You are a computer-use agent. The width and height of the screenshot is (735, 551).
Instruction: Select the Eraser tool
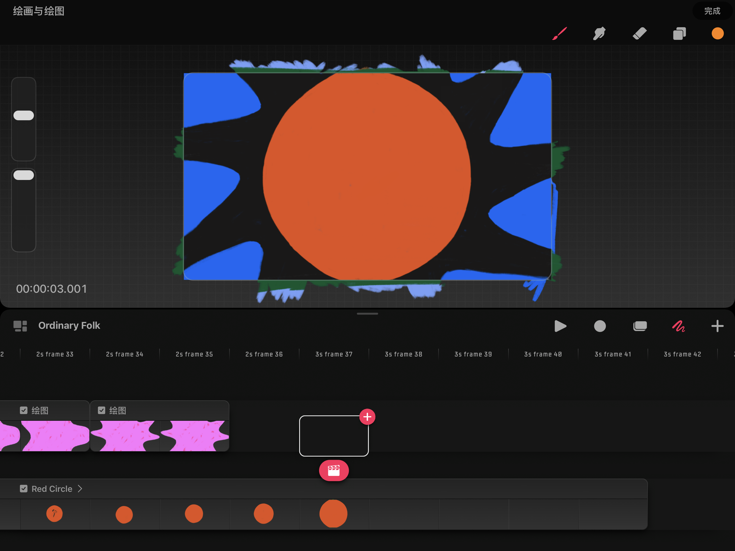pos(639,34)
